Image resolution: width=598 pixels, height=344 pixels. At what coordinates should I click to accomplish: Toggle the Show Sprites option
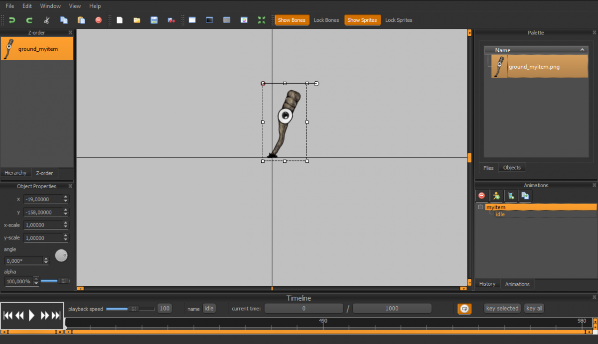click(362, 20)
